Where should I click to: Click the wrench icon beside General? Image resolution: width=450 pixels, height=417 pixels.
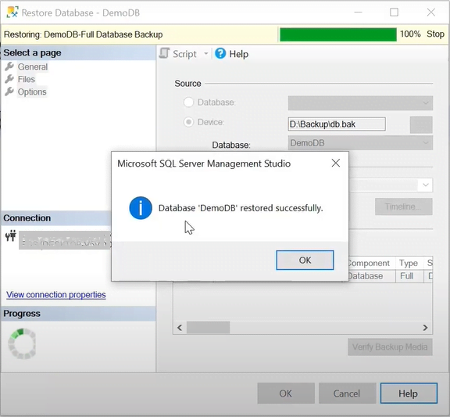9,67
